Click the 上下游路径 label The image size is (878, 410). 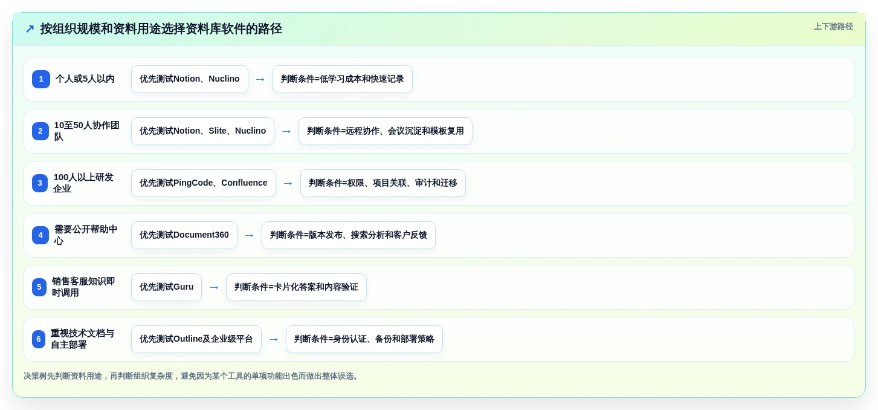833,27
